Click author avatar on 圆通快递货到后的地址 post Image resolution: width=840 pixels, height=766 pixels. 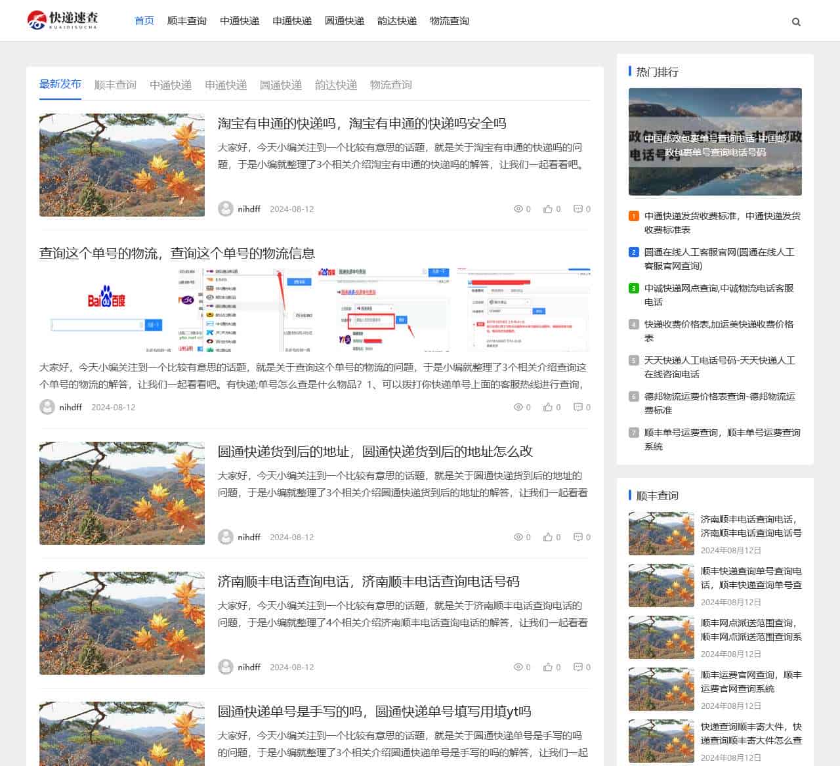point(226,537)
